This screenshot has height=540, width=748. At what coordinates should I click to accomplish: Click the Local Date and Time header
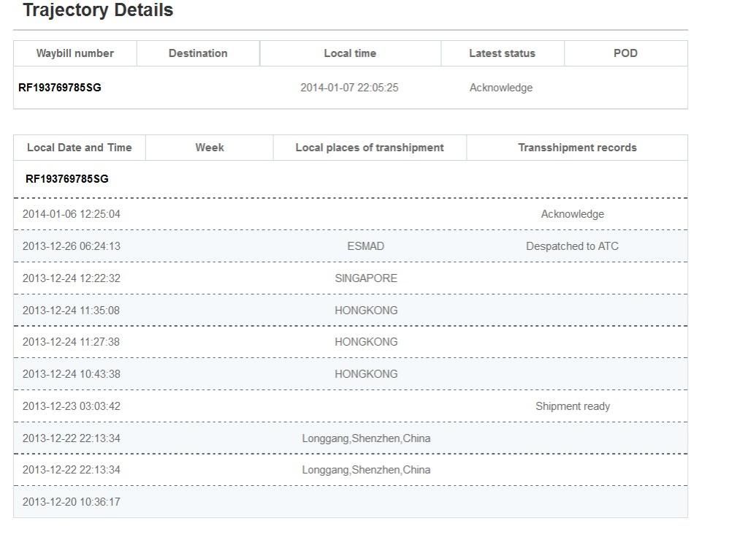pyautogui.click(x=80, y=148)
